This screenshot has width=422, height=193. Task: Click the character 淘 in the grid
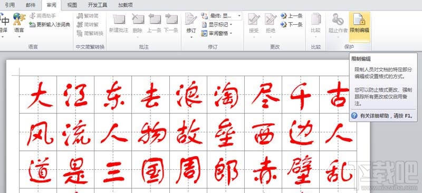coord(227,95)
